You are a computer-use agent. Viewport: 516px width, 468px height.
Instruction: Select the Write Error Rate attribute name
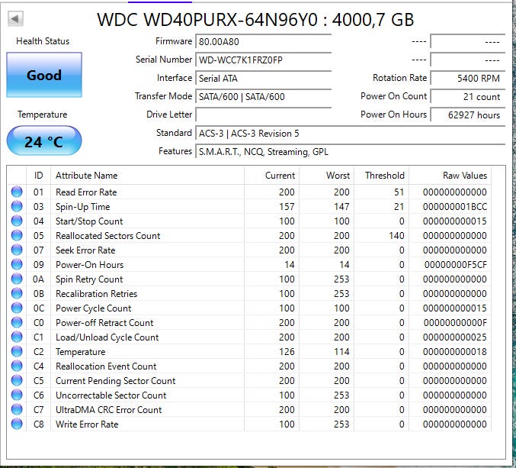point(87,424)
